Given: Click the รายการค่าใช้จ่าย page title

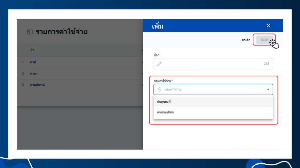Looking at the screenshot, I should 62,32.
